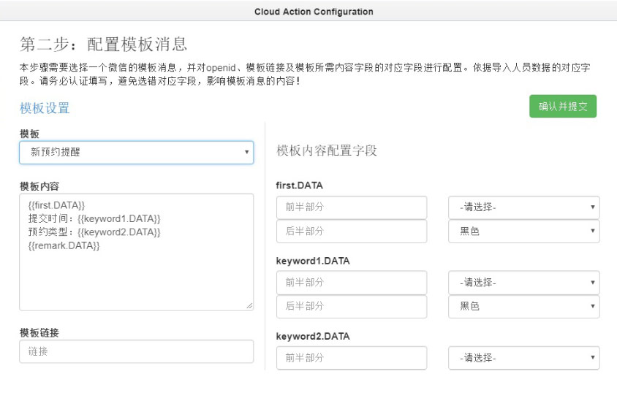Open keyword1.DATA -请选择- field dropdown

[523, 283]
